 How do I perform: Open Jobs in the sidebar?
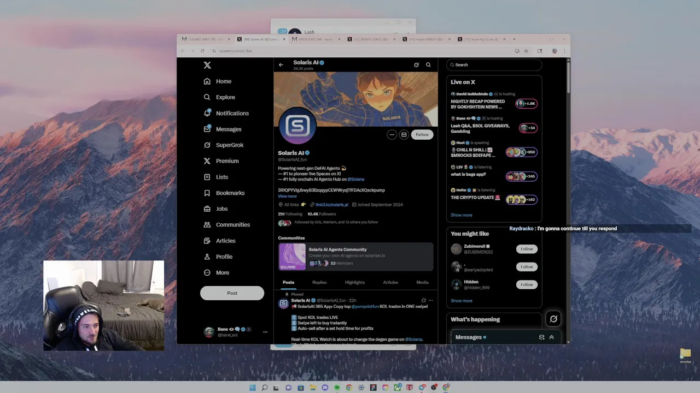215,209
